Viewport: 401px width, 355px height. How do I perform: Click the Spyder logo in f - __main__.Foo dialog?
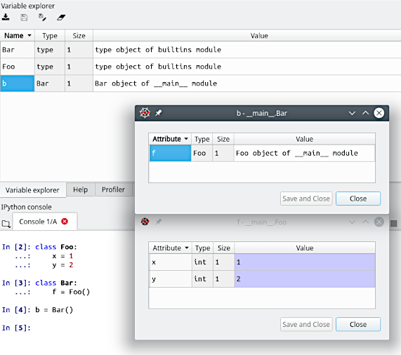point(145,222)
